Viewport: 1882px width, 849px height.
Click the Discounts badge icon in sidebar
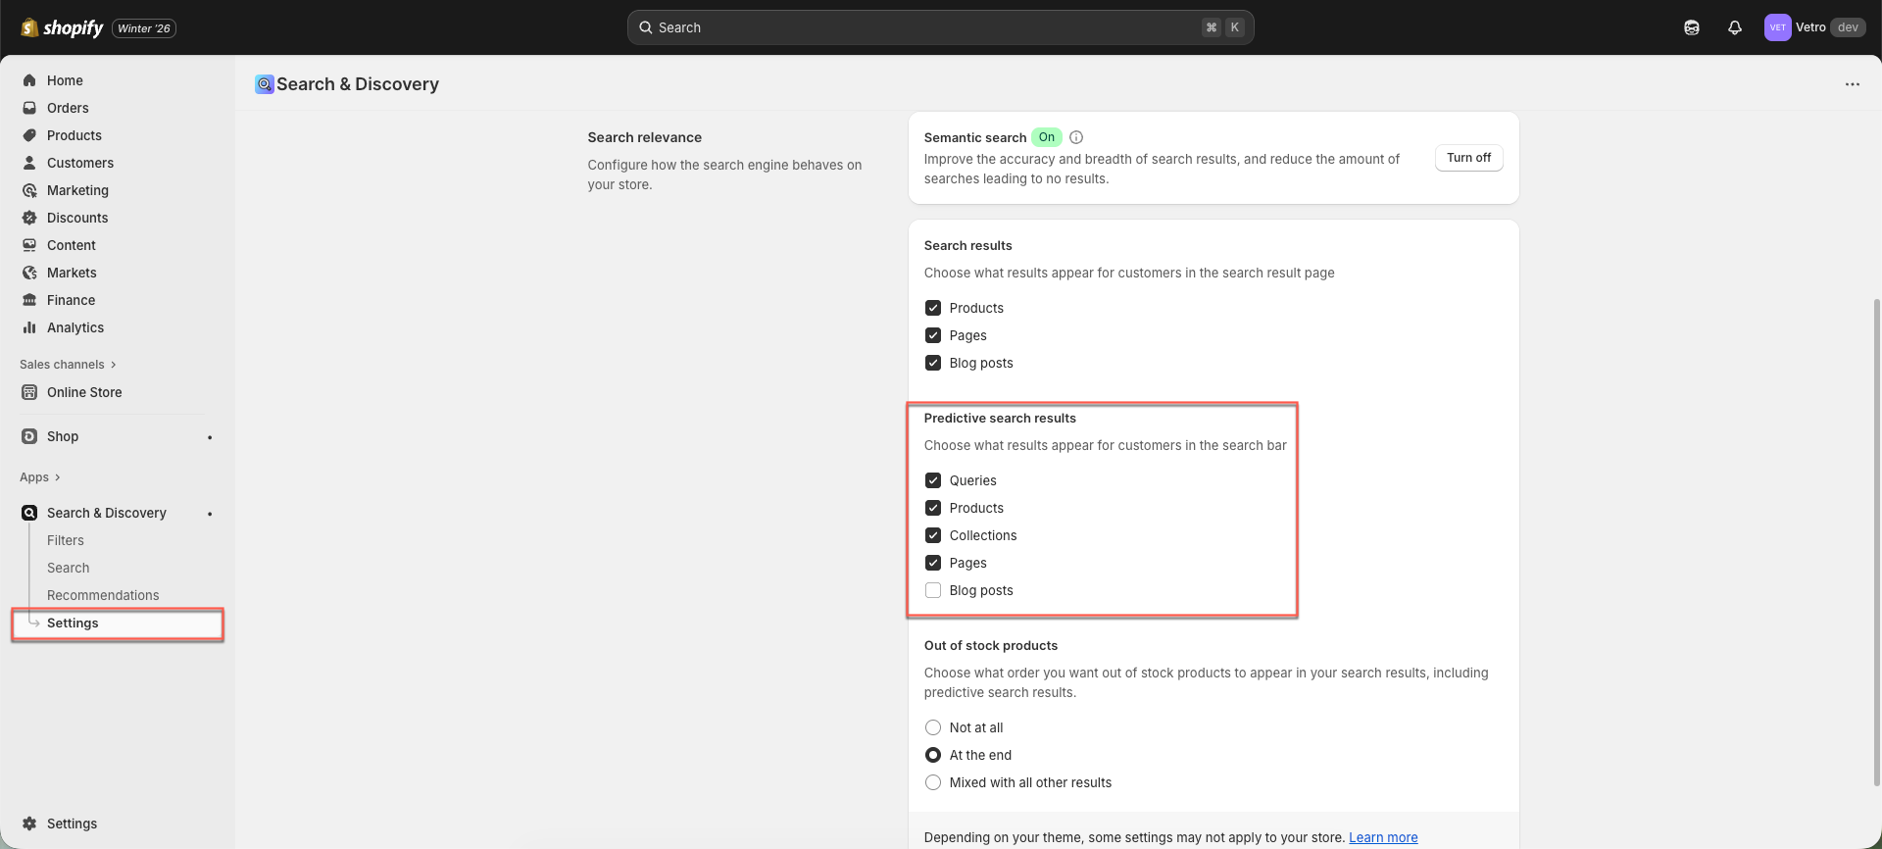click(x=29, y=218)
